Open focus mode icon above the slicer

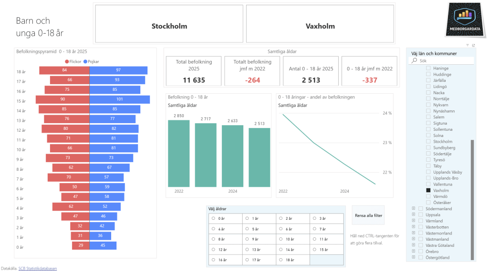click(x=473, y=45)
